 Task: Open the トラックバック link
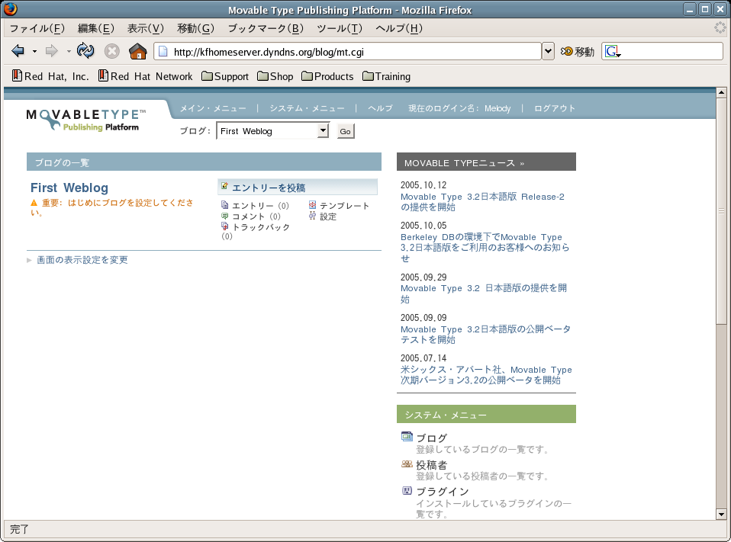[261, 226]
